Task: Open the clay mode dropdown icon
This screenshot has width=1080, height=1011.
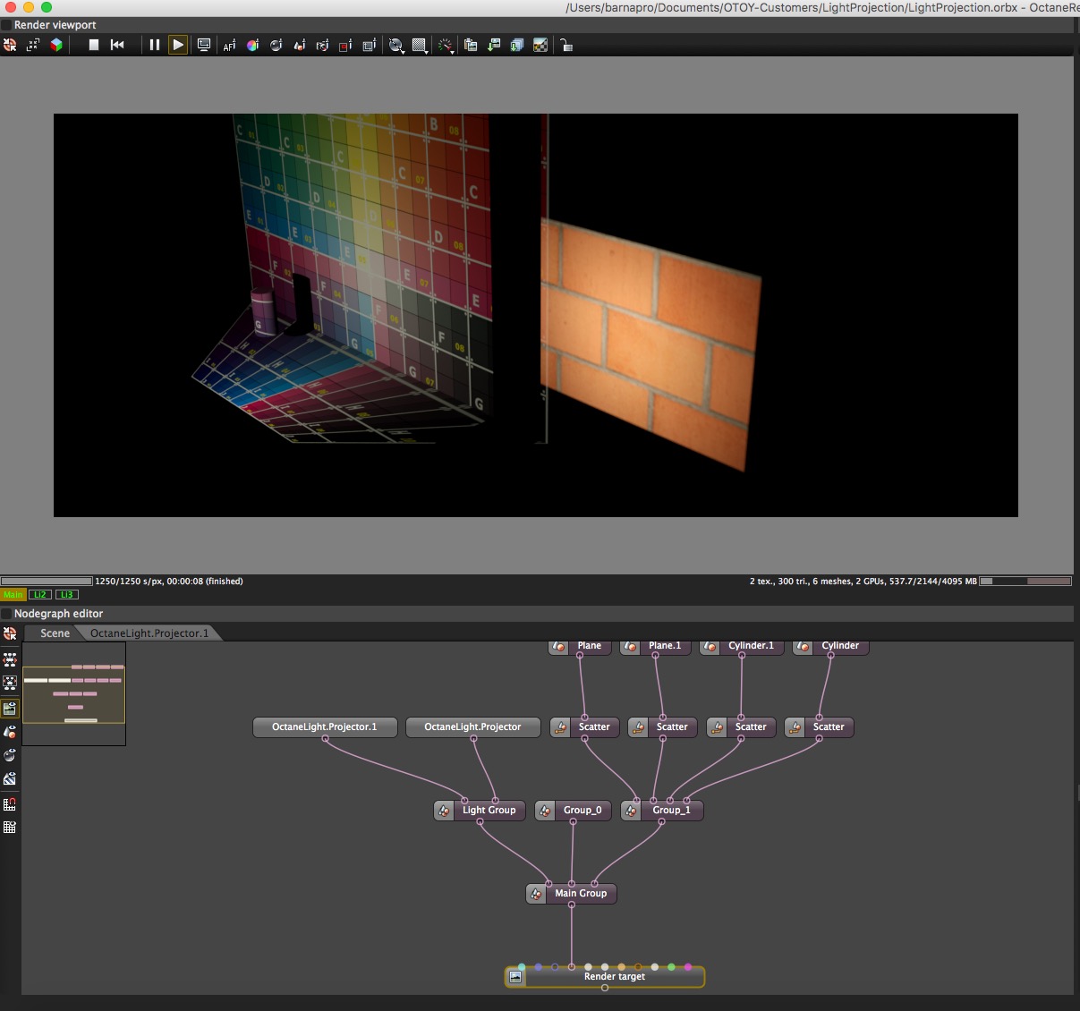Action: coord(396,45)
